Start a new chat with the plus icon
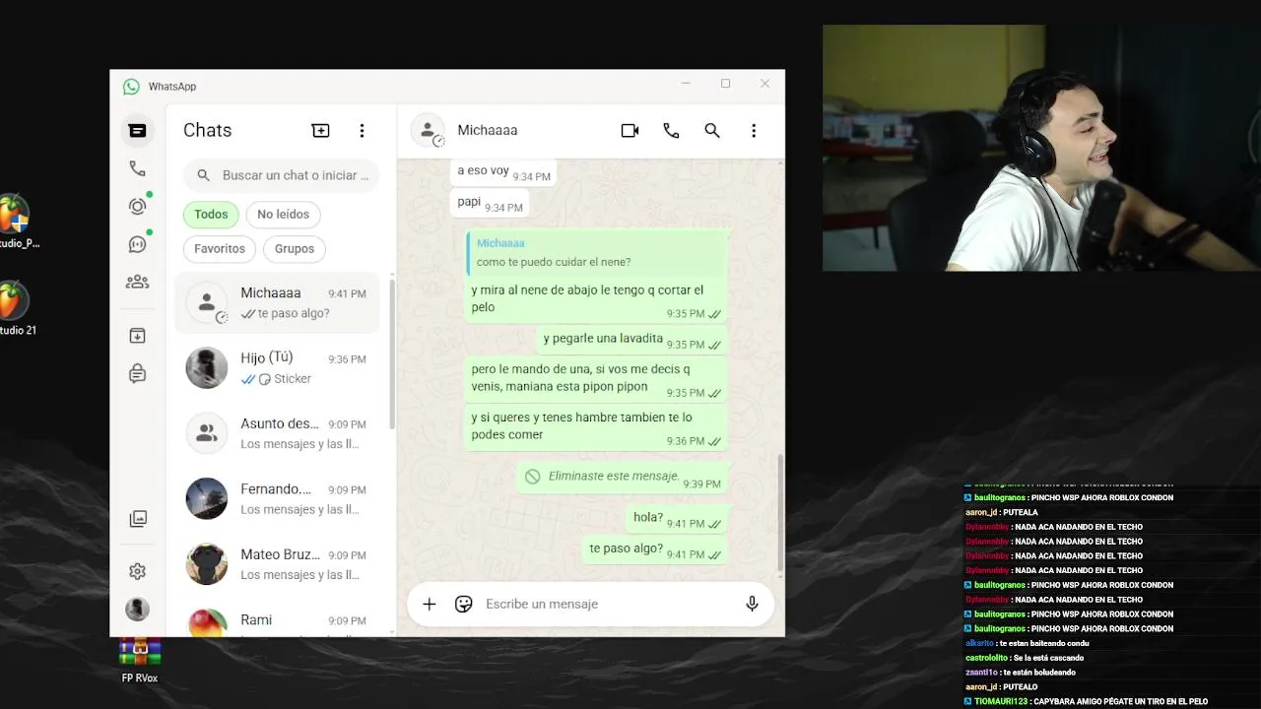This screenshot has height=709, width=1261. [x=320, y=130]
